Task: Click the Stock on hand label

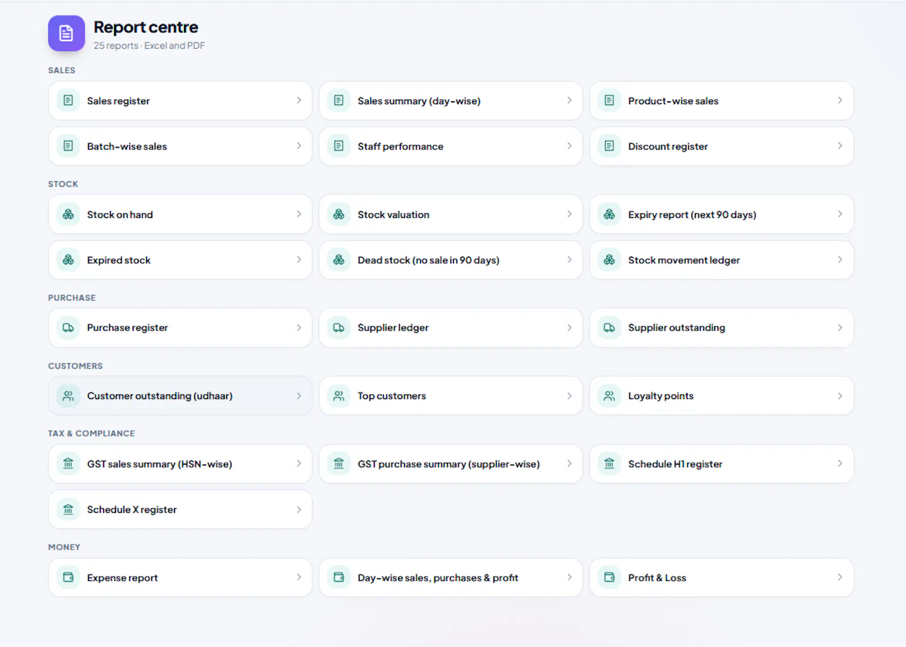Action: [120, 215]
